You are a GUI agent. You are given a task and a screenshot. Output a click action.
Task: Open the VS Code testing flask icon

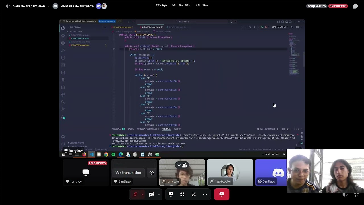63,80
